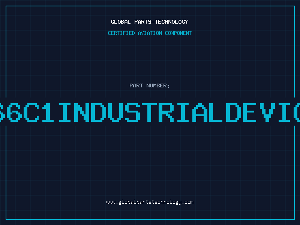Click the Global Parts-Technology header title
The height and width of the screenshot is (225, 300).
point(150,22)
